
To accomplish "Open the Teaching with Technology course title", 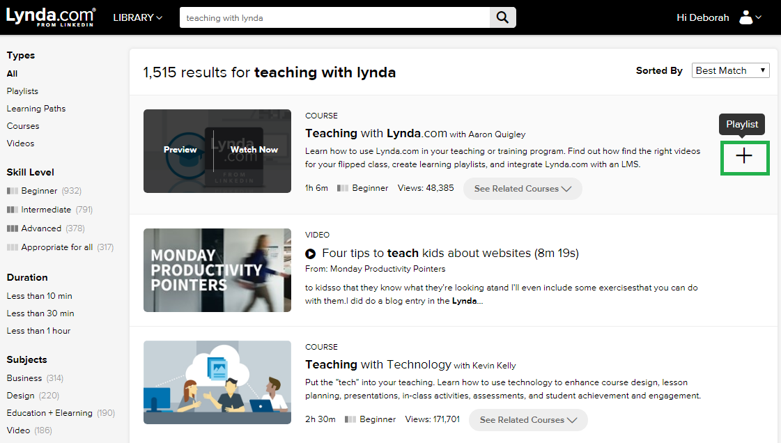I will point(378,365).
